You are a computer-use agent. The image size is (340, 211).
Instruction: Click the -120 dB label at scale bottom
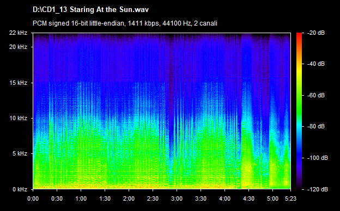[318, 189]
